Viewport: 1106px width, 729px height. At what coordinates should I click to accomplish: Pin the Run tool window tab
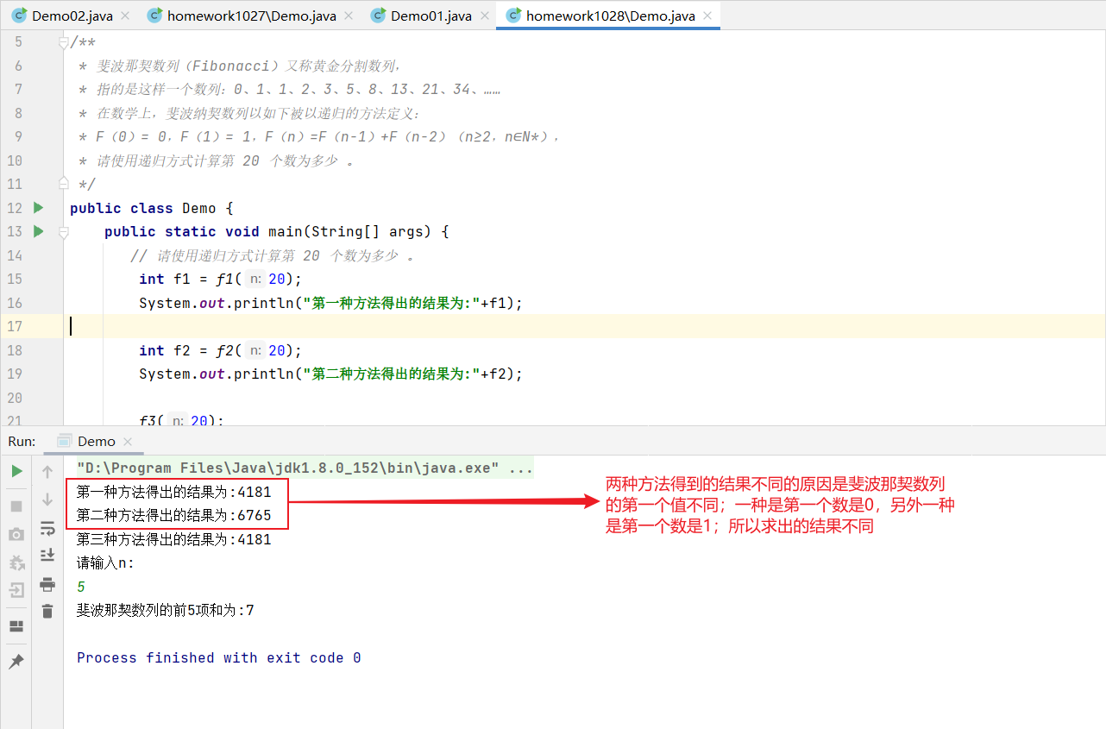16,661
